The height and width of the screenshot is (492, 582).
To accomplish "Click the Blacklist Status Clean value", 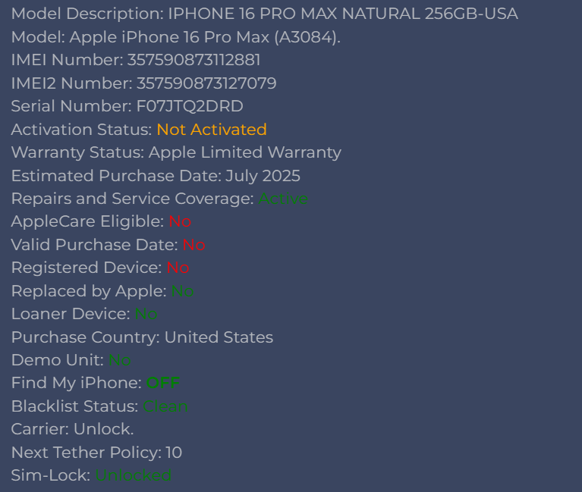I will [x=165, y=406].
